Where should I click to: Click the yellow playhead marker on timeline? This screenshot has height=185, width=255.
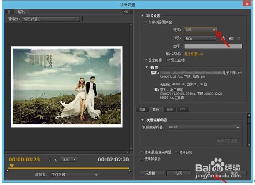[x=12, y=165]
